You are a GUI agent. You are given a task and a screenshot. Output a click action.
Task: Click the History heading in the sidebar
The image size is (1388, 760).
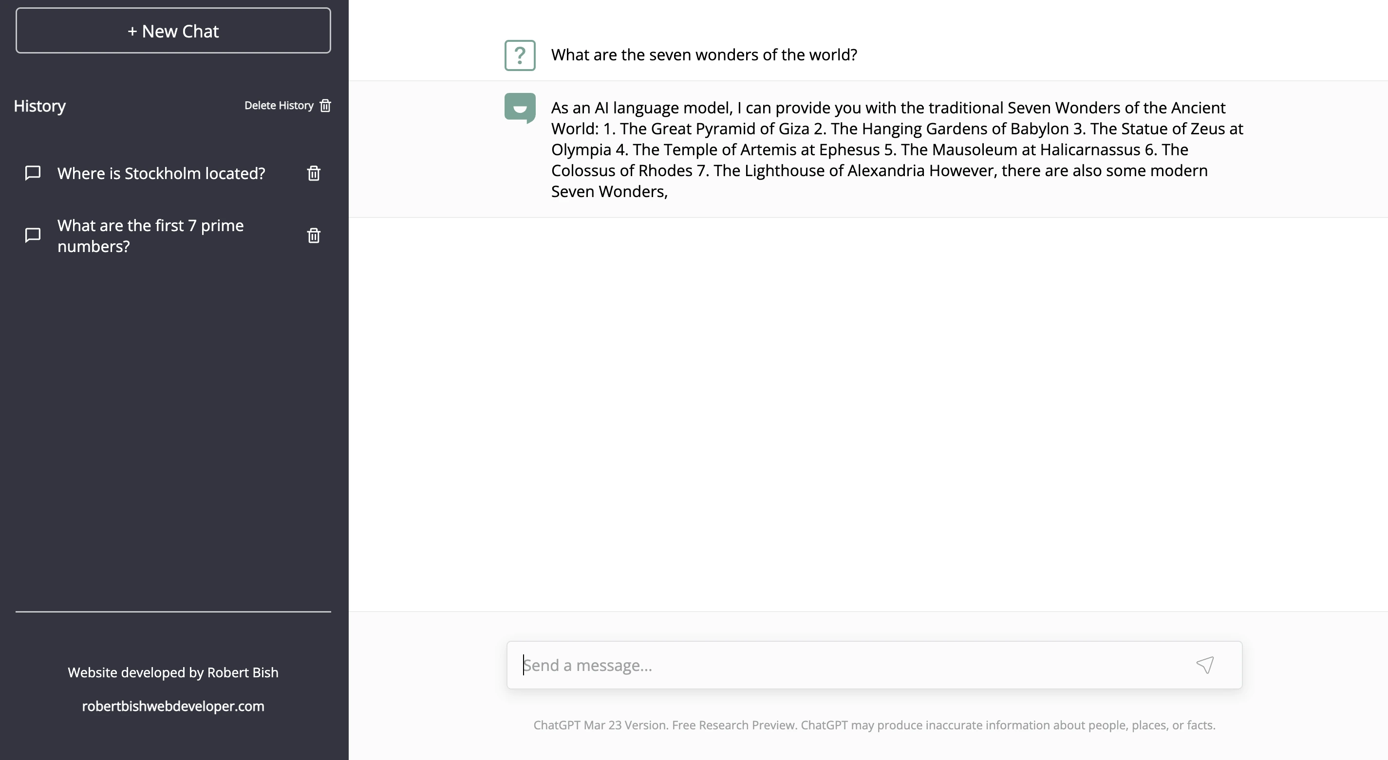click(40, 106)
